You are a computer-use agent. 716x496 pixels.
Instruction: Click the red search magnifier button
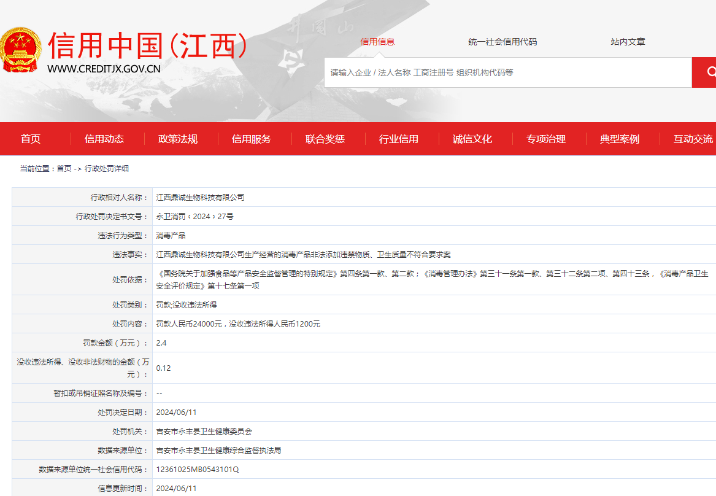[704, 72]
